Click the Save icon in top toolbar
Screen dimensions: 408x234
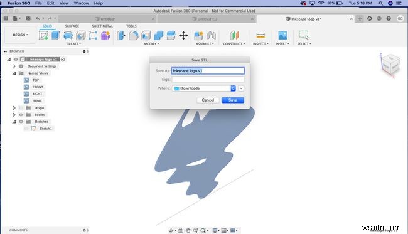pos(28,18)
